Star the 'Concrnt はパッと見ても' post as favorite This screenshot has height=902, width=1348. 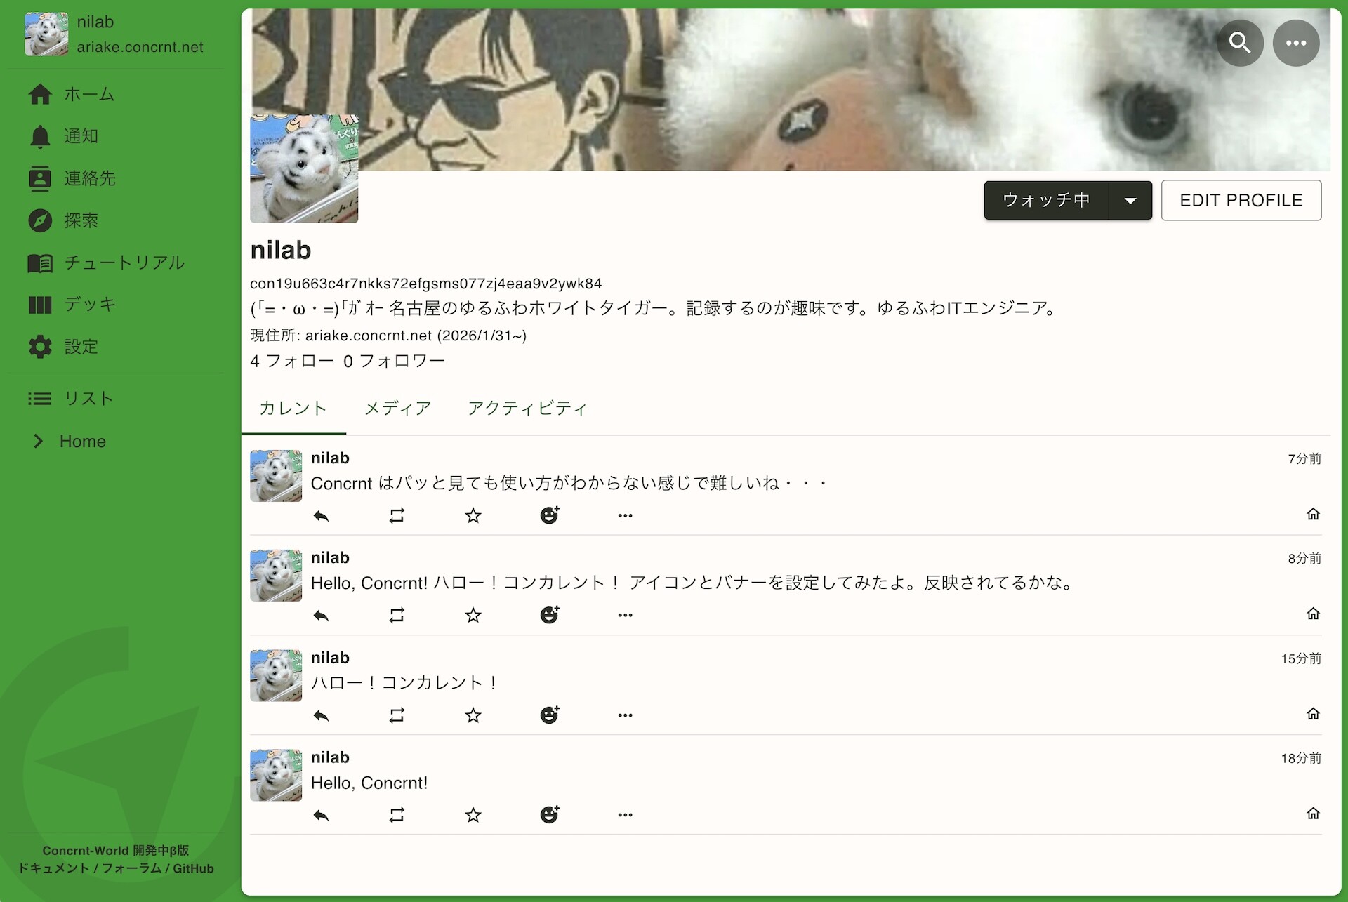pos(473,516)
